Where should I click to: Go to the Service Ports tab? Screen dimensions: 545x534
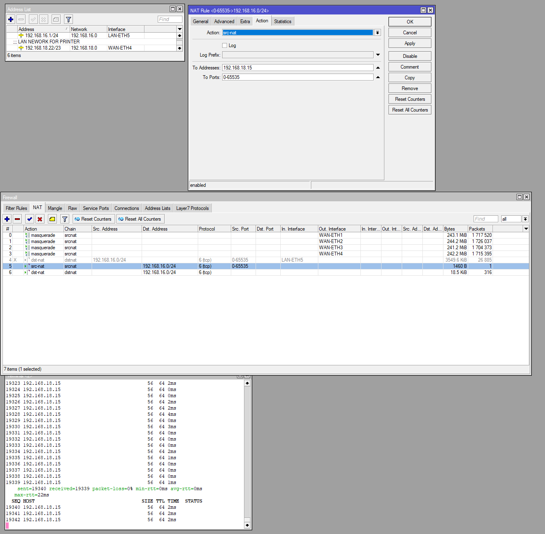pyautogui.click(x=96, y=208)
